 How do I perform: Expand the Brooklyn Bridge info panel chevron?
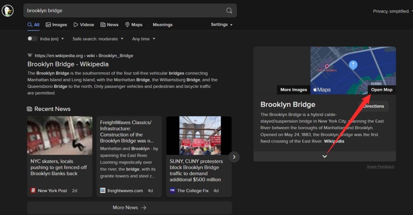325,156
